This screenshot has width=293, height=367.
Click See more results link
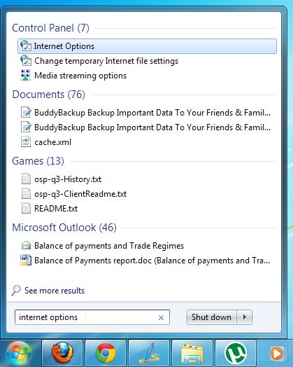[55, 291]
